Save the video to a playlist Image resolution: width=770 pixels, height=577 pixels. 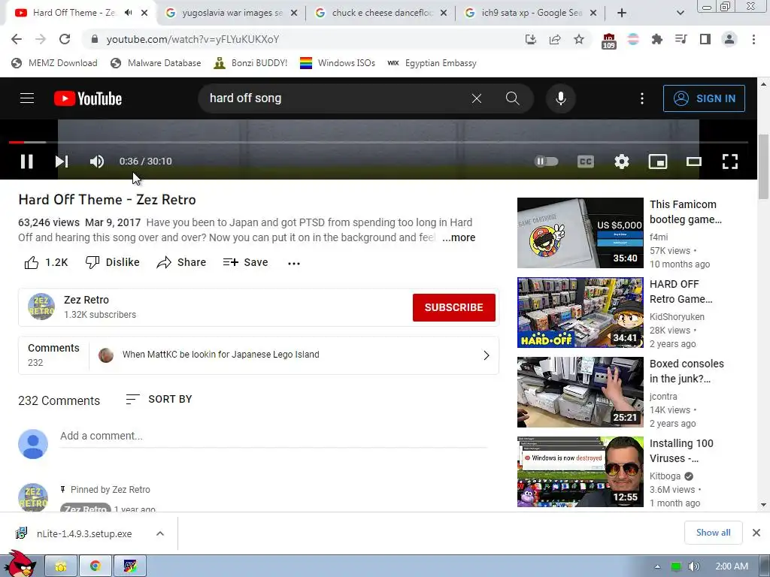[245, 262]
